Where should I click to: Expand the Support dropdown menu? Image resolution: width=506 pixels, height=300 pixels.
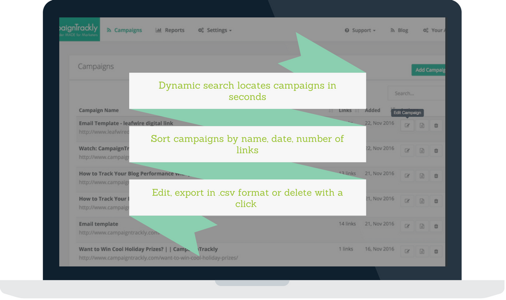tap(360, 30)
